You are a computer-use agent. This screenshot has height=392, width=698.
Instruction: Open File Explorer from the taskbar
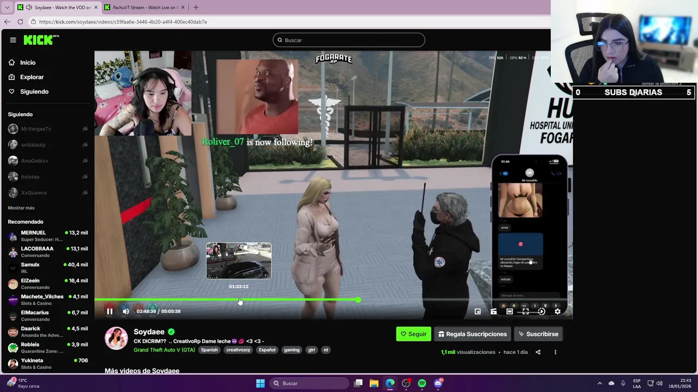pos(374,384)
